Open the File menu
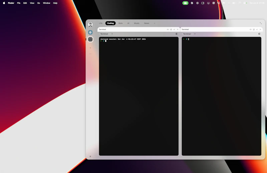This screenshot has width=267, height=173. coord(19,3)
